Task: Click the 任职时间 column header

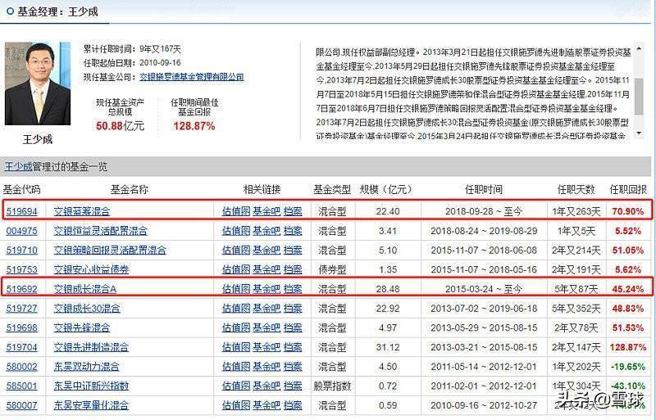Action: click(x=484, y=190)
